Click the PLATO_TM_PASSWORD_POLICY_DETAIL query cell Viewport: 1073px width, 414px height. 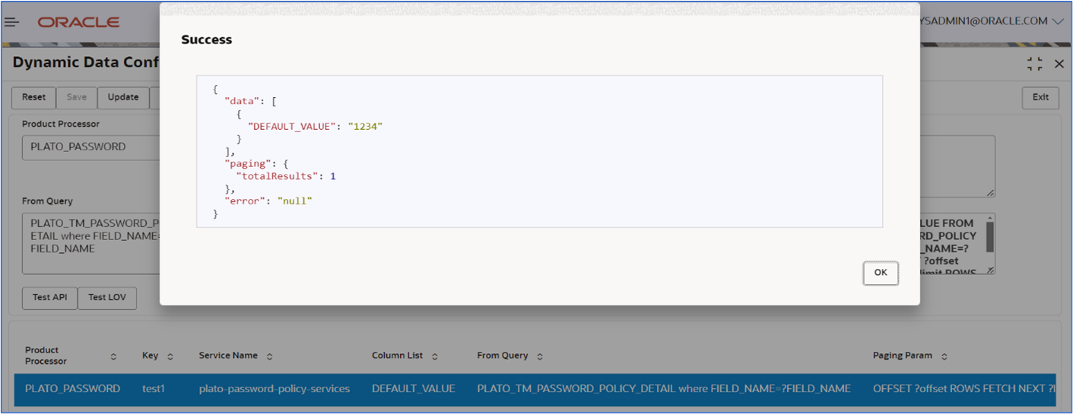point(664,389)
